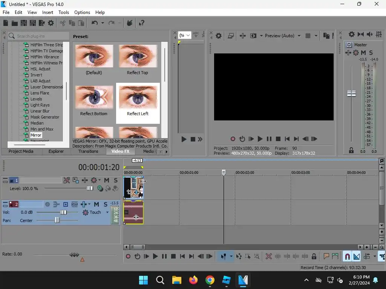Expand the split screen view dropdown arrow
Image resolution: width=386 pixels, height=289 pixels.
(x=261, y=36)
